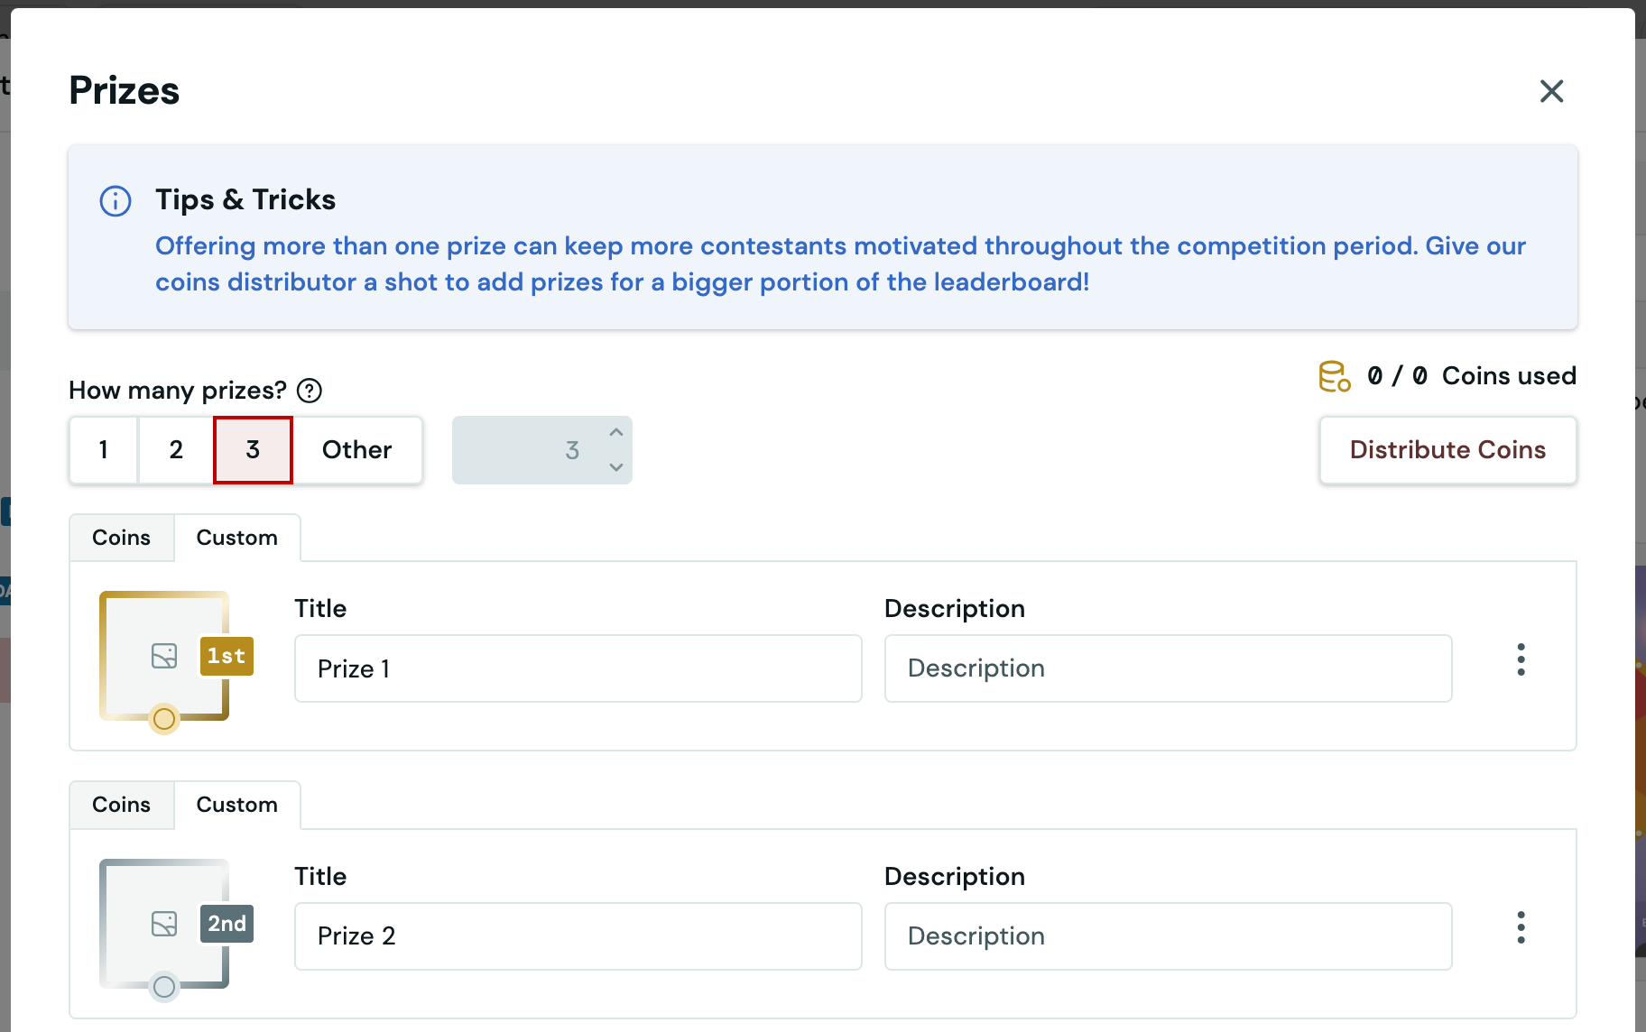The image size is (1646, 1032).
Task: Close the Prizes dialog
Action: click(x=1551, y=91)
